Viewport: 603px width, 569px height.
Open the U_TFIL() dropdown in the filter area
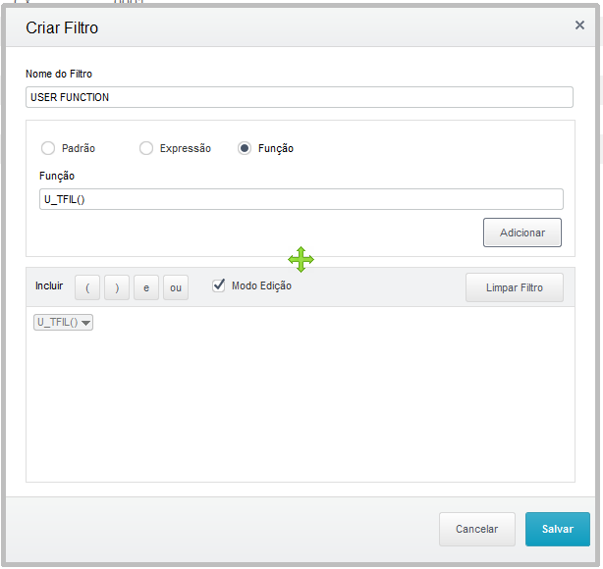64,323
